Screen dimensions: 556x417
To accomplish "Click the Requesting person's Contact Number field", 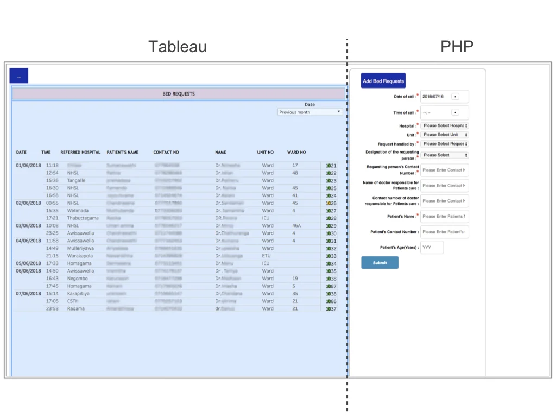I will coord(444,170).
